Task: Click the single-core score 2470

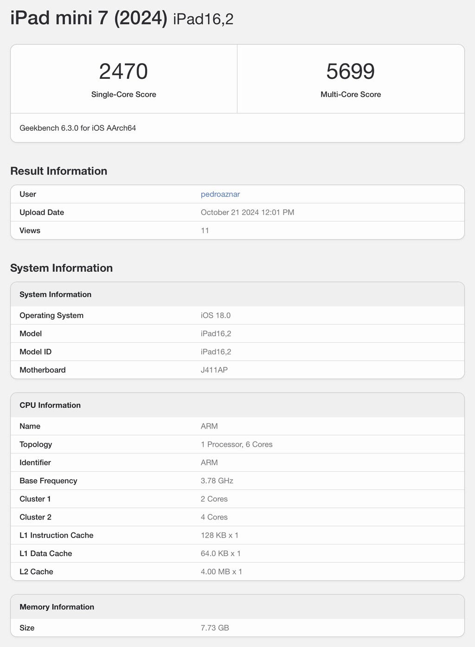Action: [123, 71]
